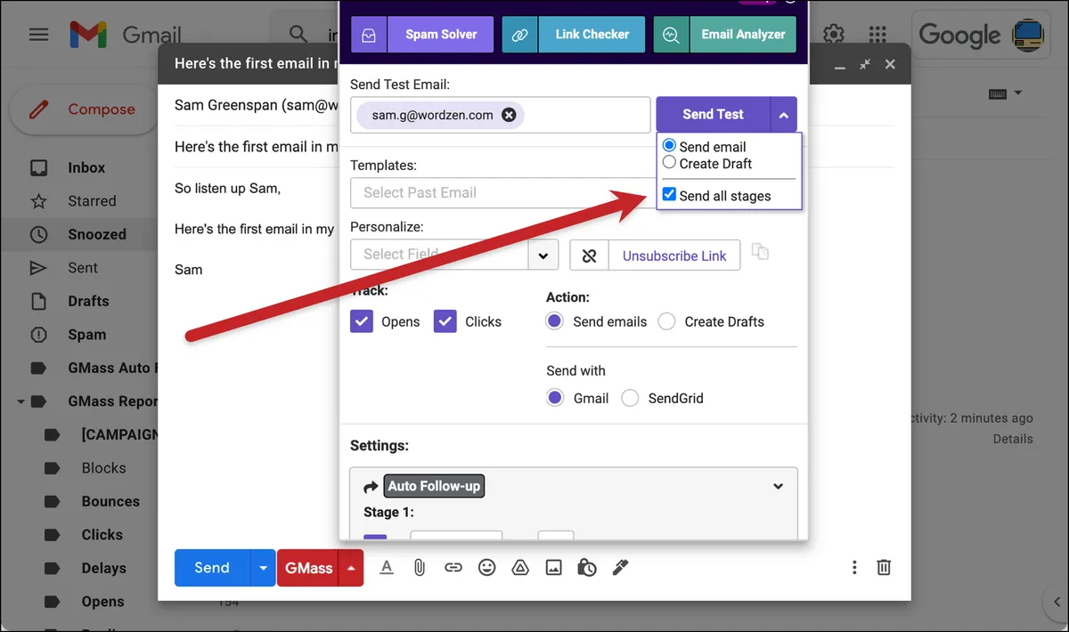Open the Snoozed folder
Screen dimensions: 1069x632
point(97,234)
